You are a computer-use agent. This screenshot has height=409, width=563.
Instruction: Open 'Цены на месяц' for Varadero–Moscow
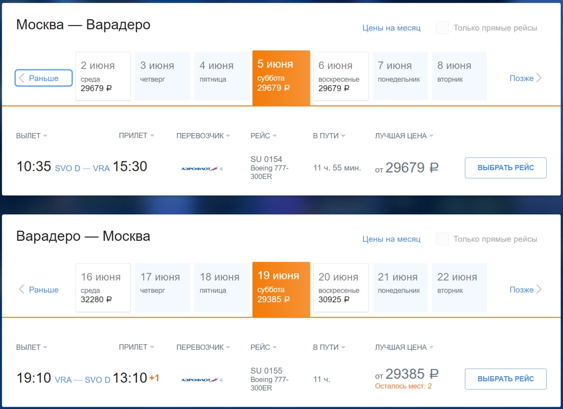coord(391,239)
